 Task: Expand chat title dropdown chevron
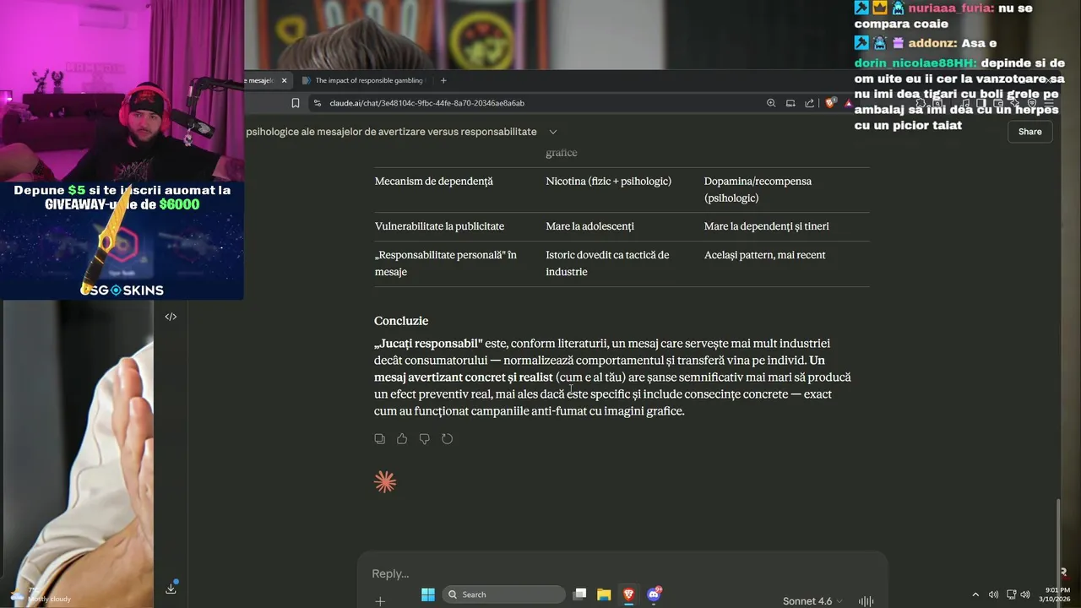(x=553, y=132)
